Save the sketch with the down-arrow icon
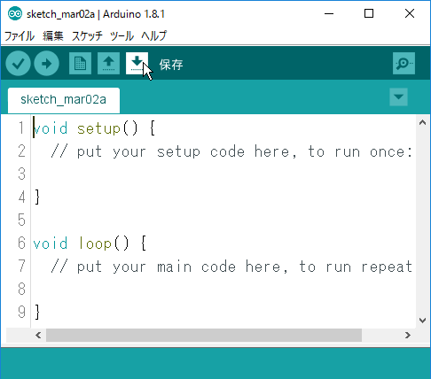 point(137,63)
